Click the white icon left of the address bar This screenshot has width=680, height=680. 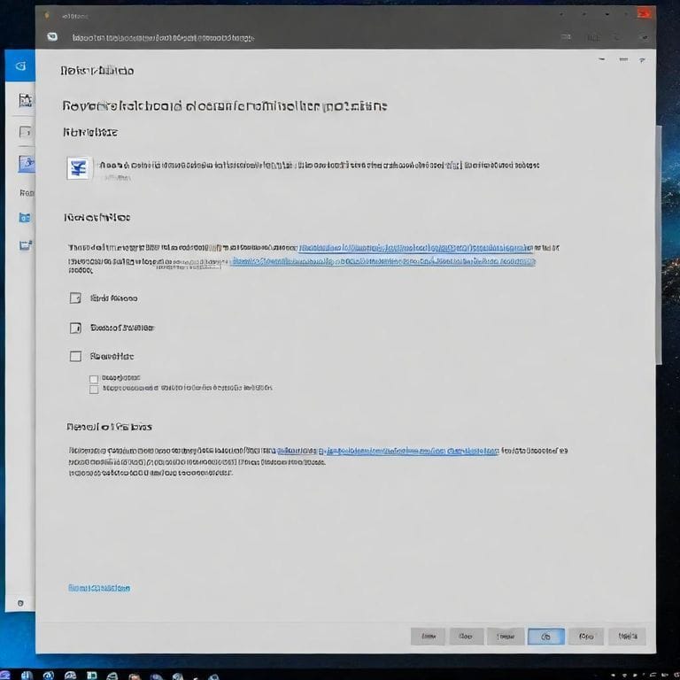52,37
